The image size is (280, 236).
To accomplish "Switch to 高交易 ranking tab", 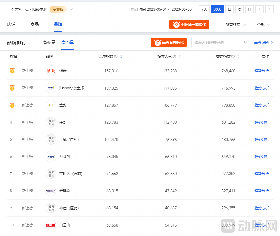I will point(49,42).
